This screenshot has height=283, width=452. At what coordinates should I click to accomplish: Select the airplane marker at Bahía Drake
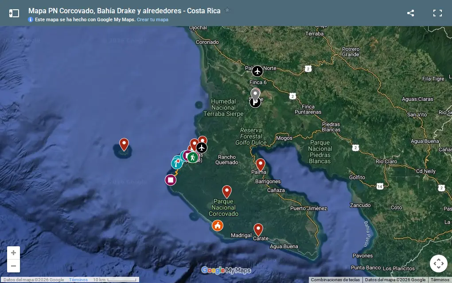202,148
